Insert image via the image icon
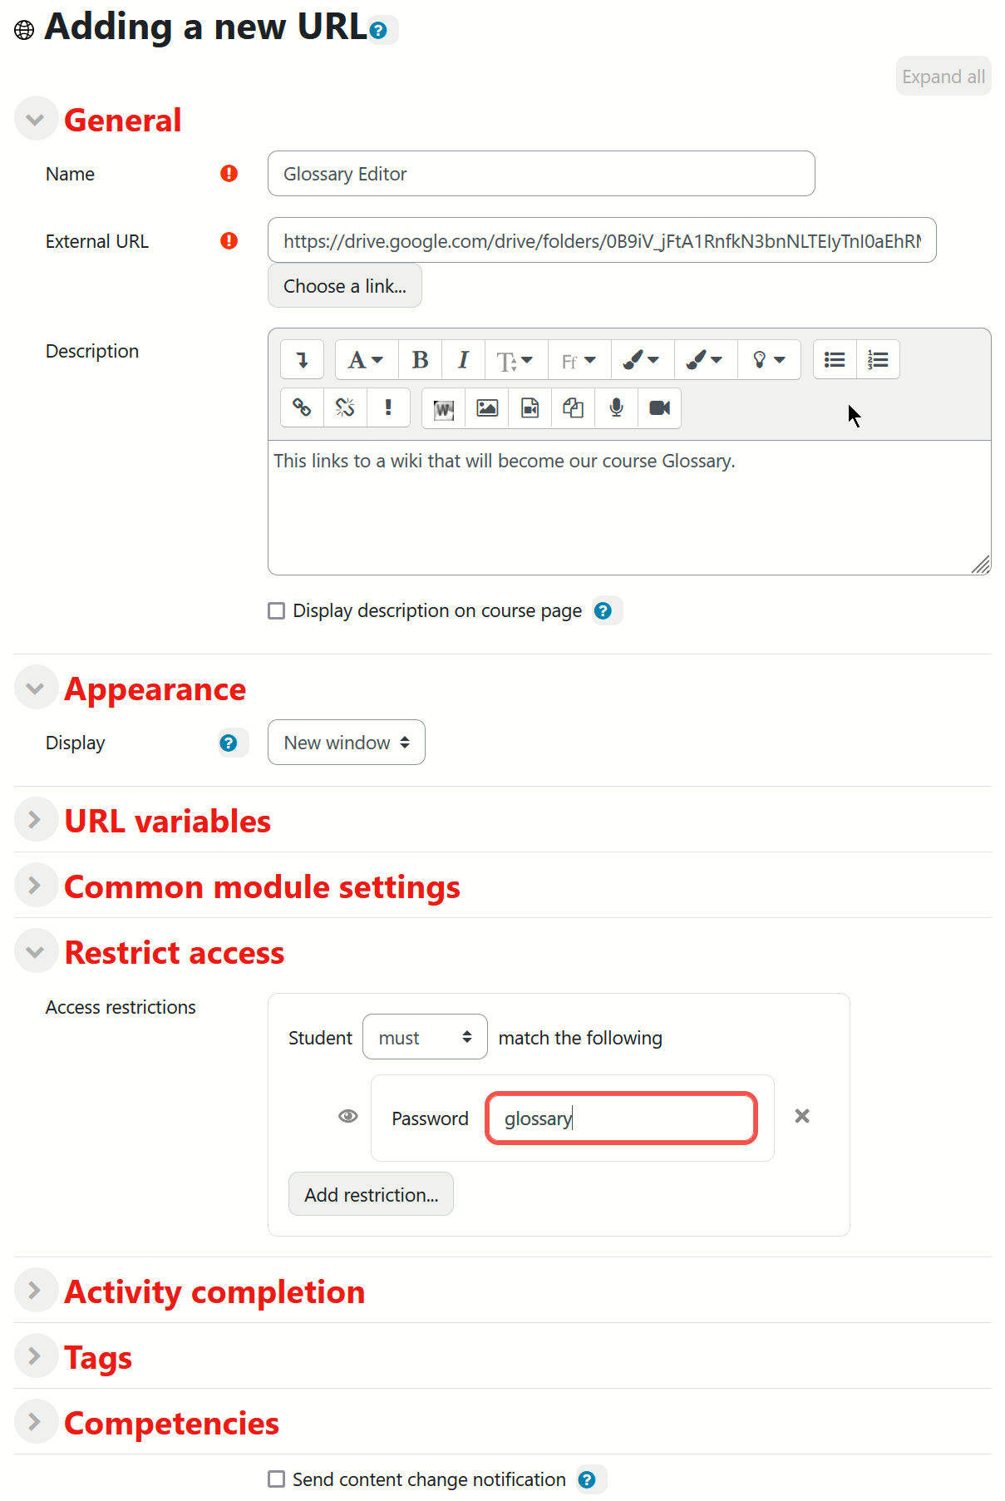Screen dimensions: 1005x1501 click(487, 408)
